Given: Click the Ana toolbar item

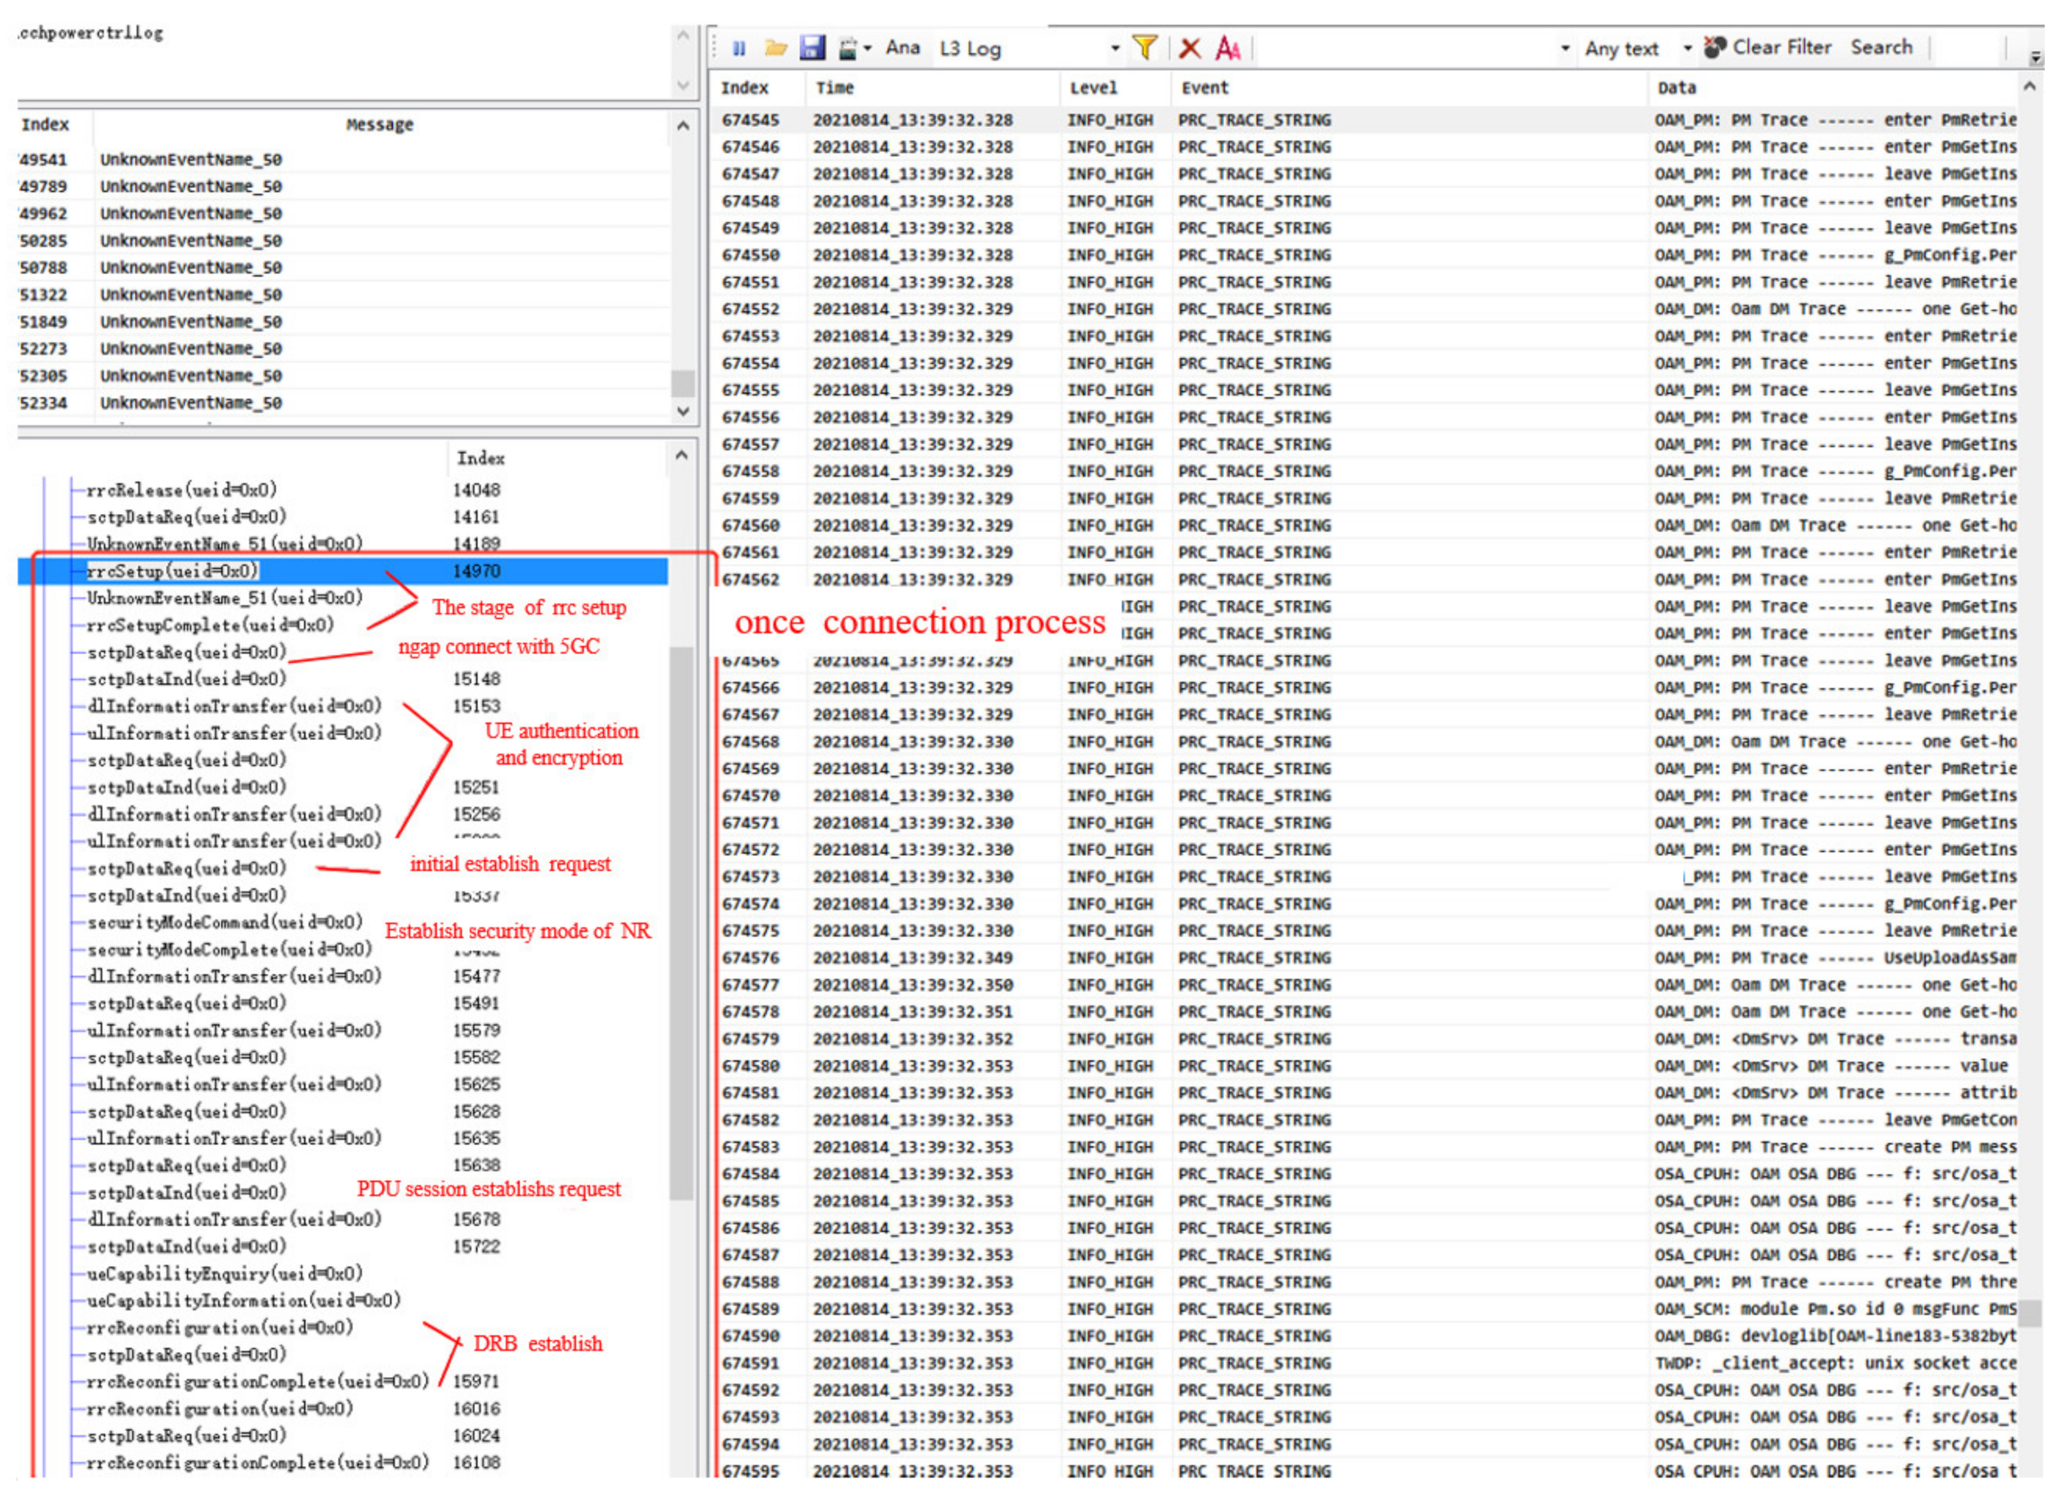Looking at the screenshot, I should 903,47.
